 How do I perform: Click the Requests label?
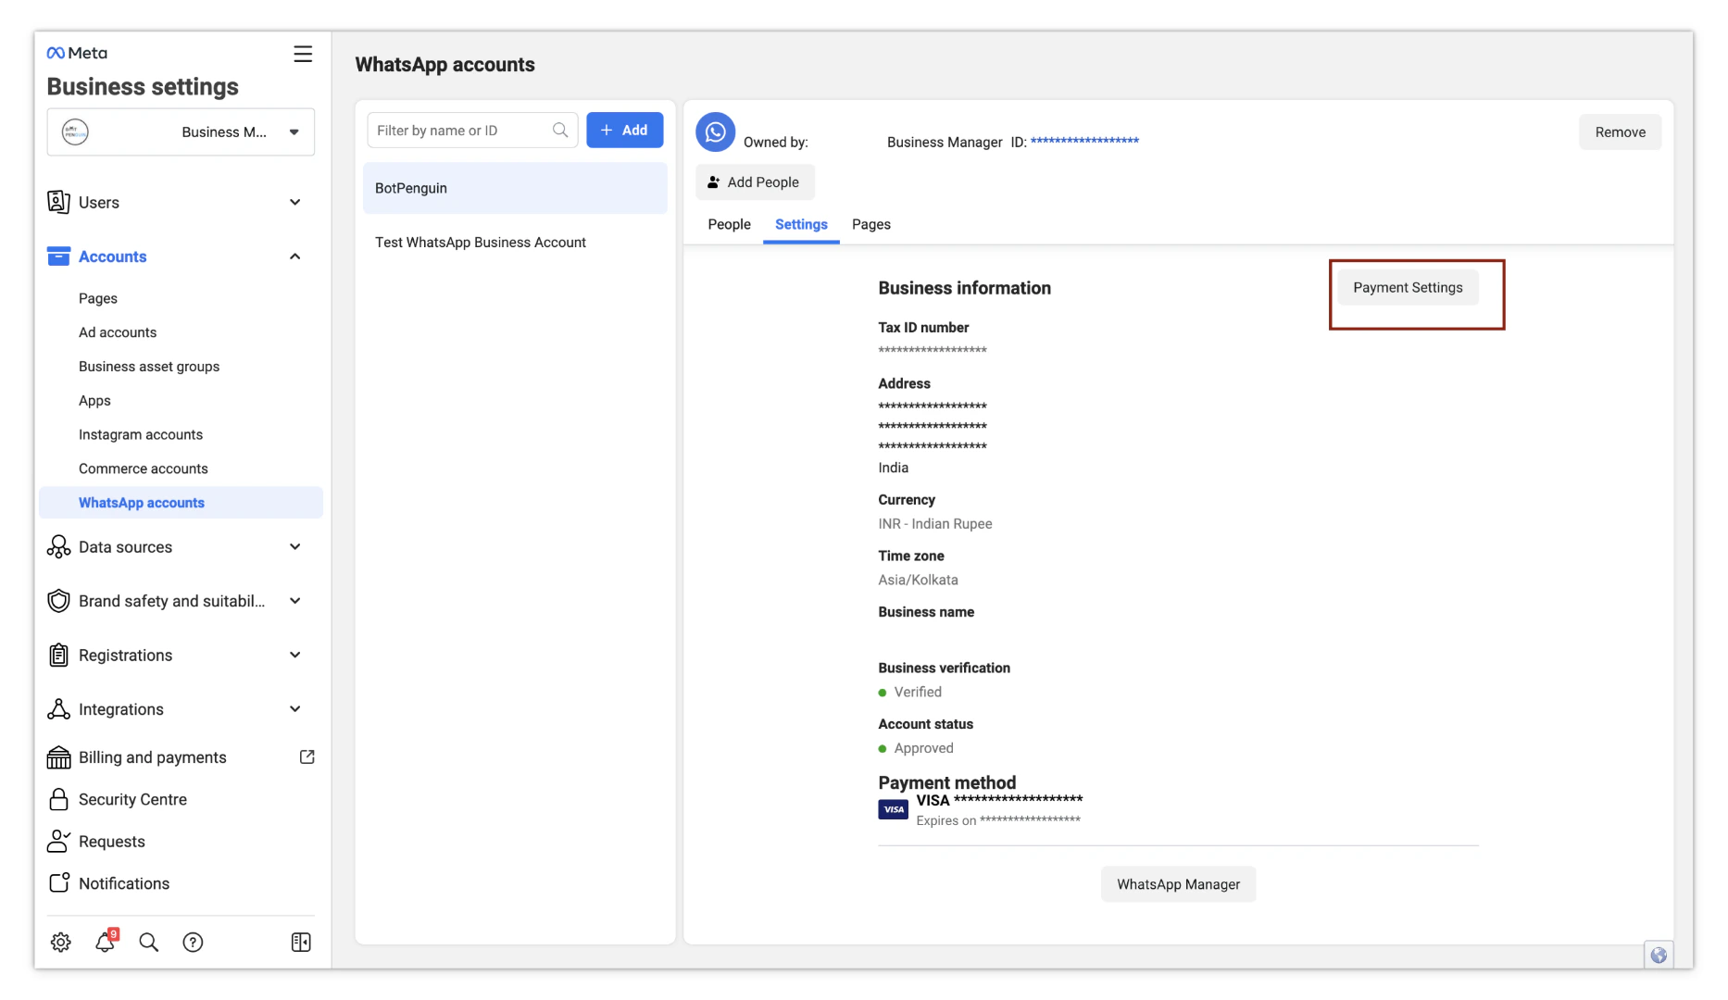pos(112,842)
